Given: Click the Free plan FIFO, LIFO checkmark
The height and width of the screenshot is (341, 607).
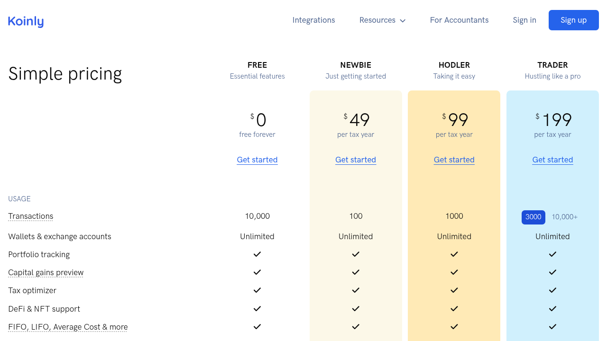Looking at the screenshot, I should click(257, 327).
